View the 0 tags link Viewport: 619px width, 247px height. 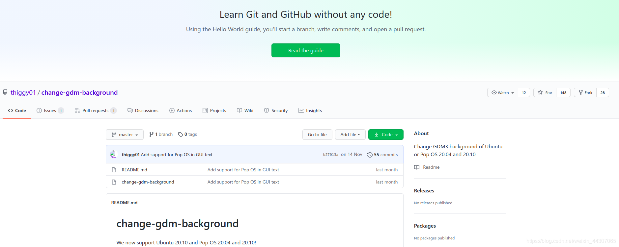pyautogui.click(x=187, y=134)
